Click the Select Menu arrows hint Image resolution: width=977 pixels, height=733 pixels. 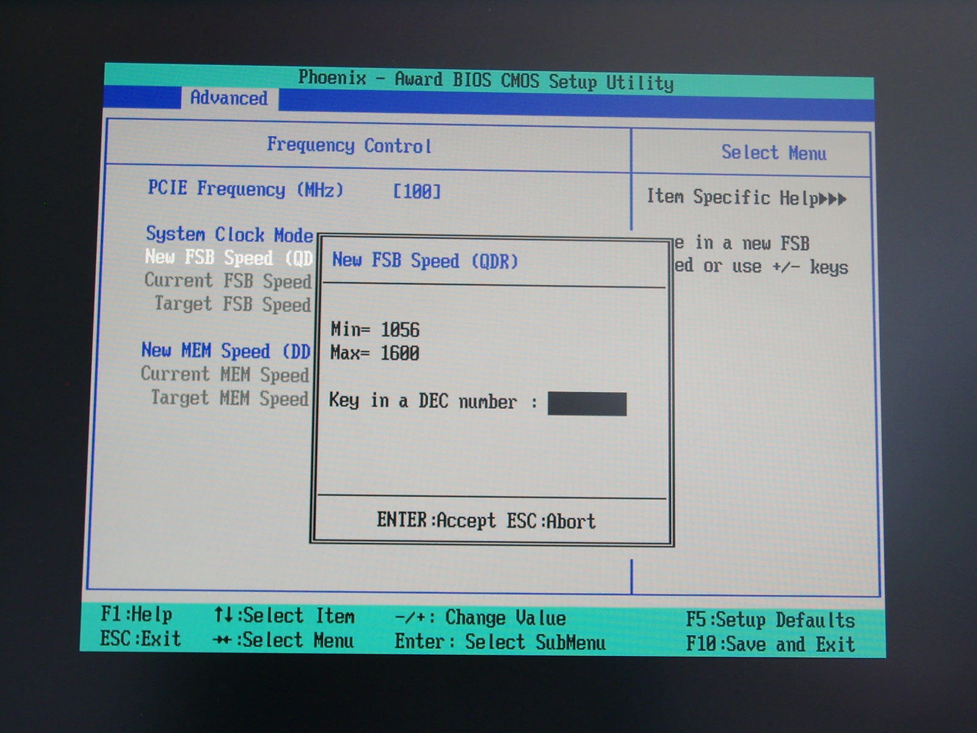click(283, 640)
